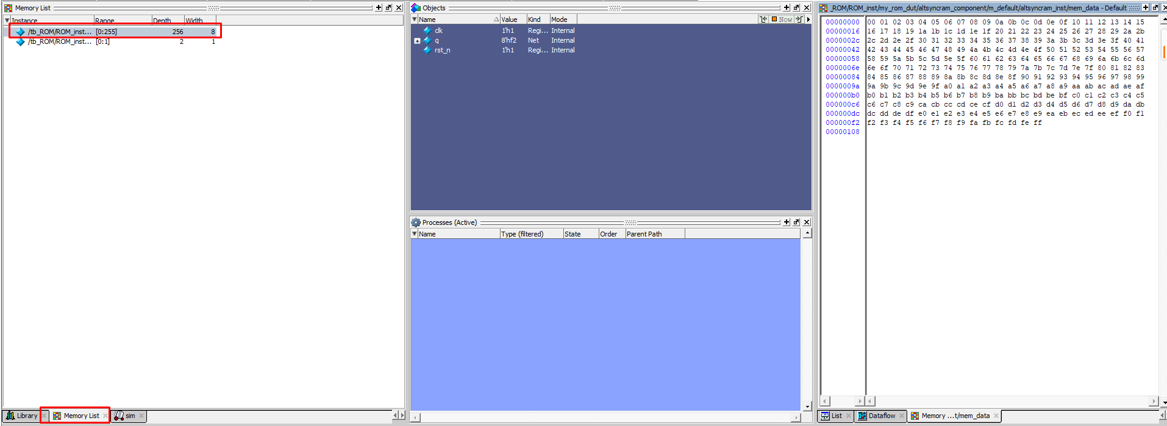Image resolution: width=1167 pixels, height=426 pixels.
Task: Click the Now time indicator in Objects
Action: pyautogui.click(x=782, y=20)
